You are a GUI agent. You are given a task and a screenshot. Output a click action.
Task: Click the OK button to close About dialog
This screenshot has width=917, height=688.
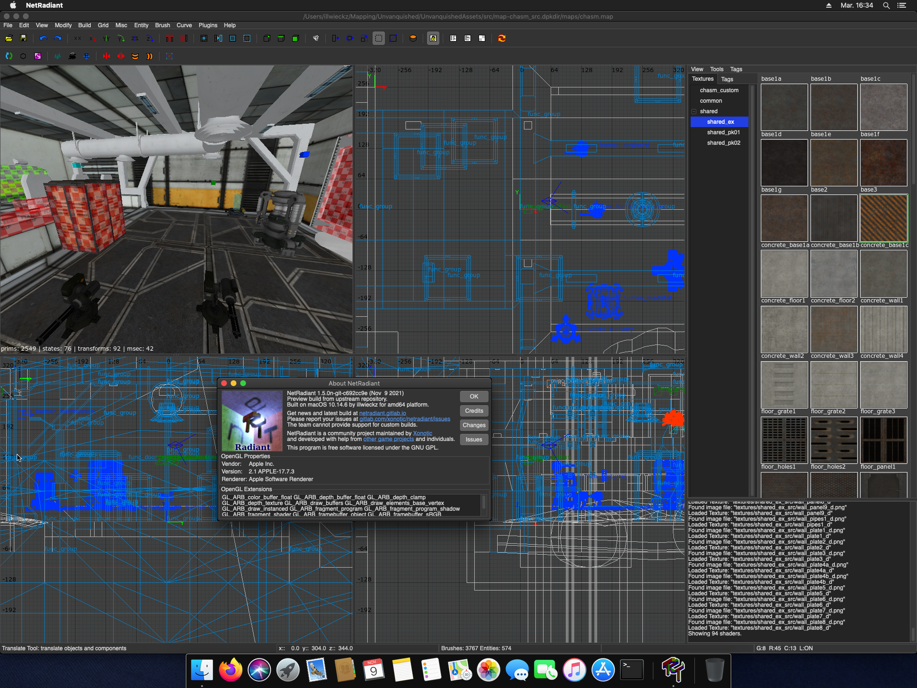pos(473,396)
